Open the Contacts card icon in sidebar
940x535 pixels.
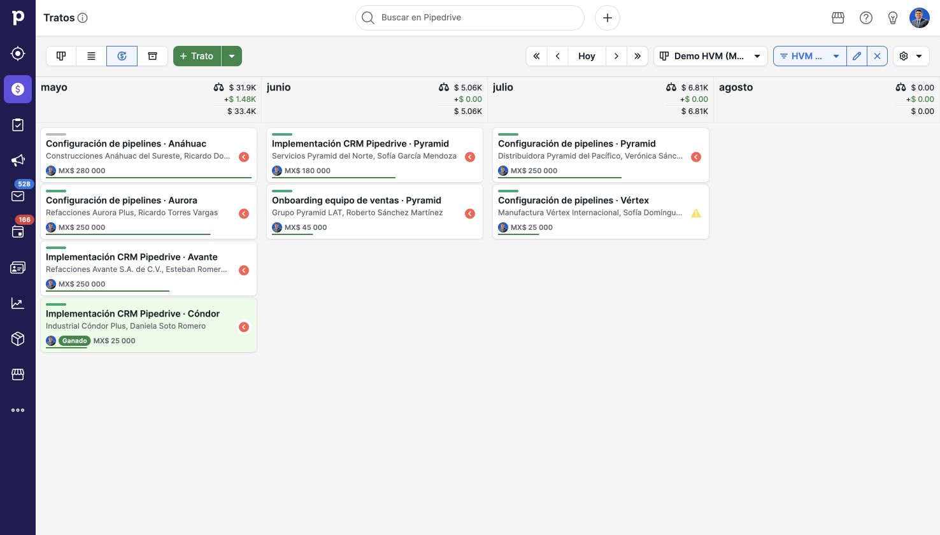18,267
